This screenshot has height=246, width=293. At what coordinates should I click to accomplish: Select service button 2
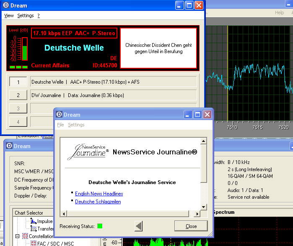click(18, 95)
